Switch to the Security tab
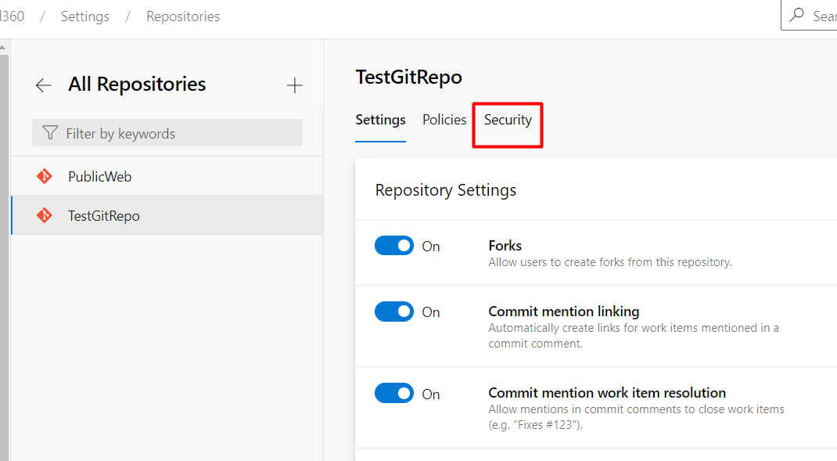The height and width of the screenshot is (461, 837). click(x=508, y=120)
